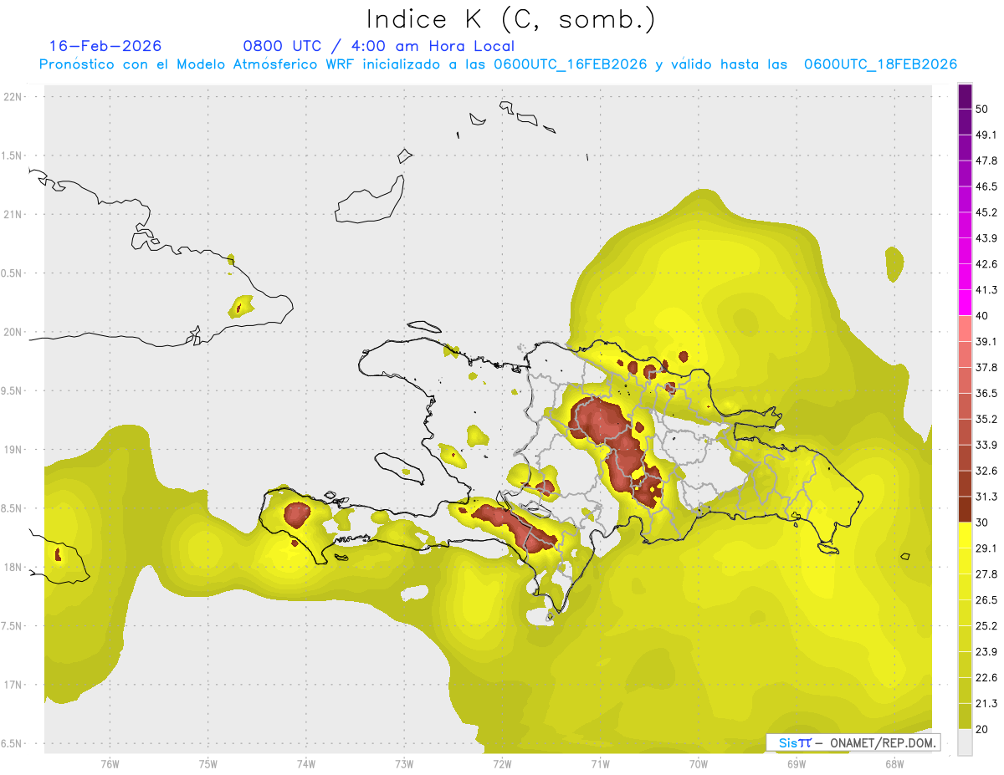Click the color bar value 46.5
The height and width of the screenshot is (775, 1004).
[986, 186]
